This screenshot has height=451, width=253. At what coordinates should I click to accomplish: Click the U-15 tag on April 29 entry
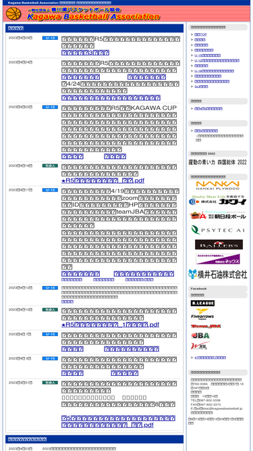[50, 38]
